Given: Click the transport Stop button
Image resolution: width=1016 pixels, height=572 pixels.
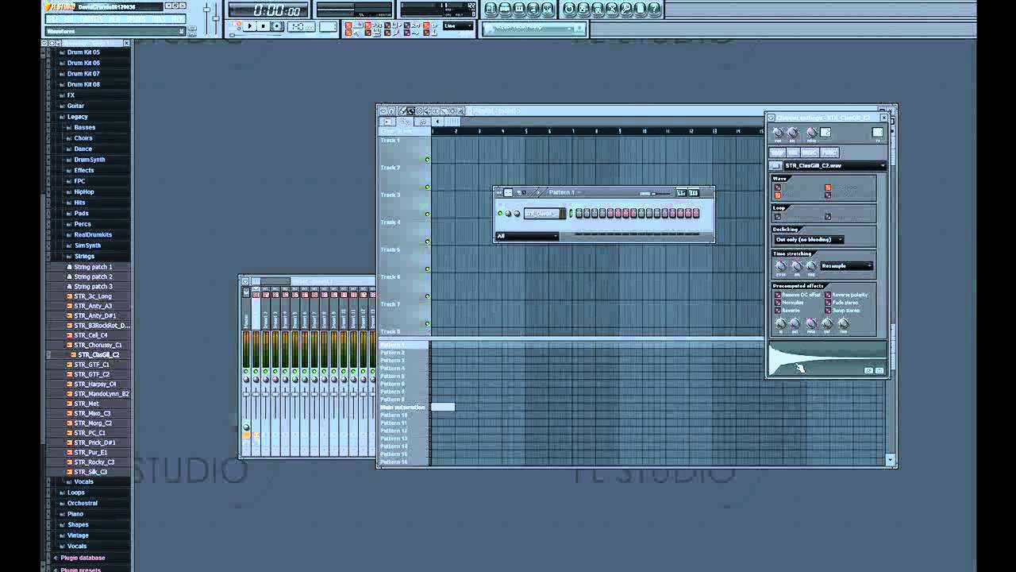Looking at the screenshot, I should [263, 26].
